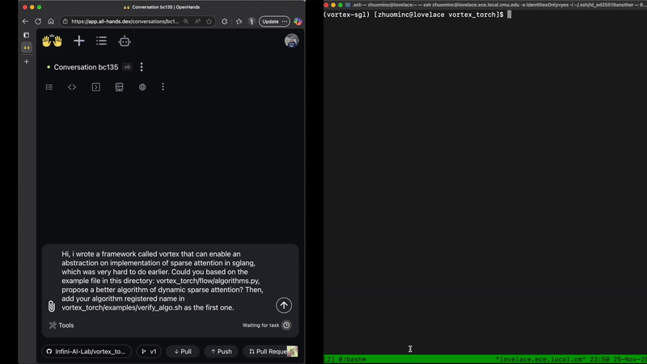Viewport: 647px width, 364px height.
Task: Open the task list panel icon
Action: (49, 87)
